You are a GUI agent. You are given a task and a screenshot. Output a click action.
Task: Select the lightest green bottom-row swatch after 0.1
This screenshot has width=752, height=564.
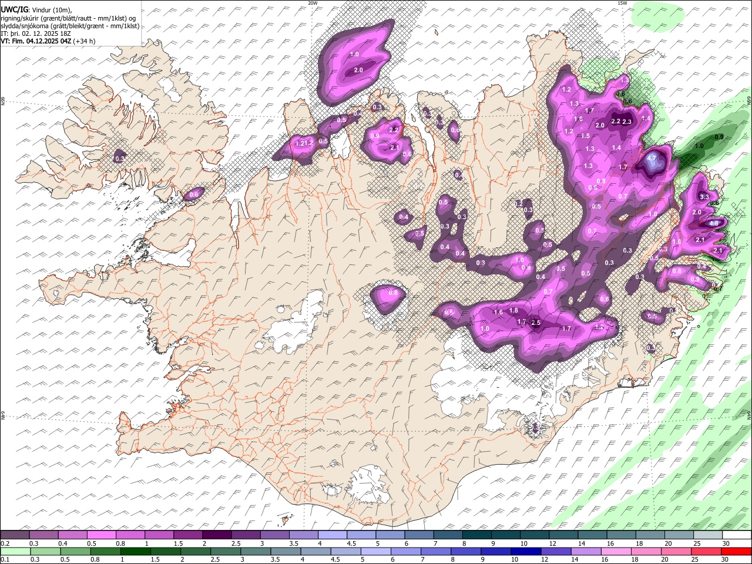(x=15, y=551)
